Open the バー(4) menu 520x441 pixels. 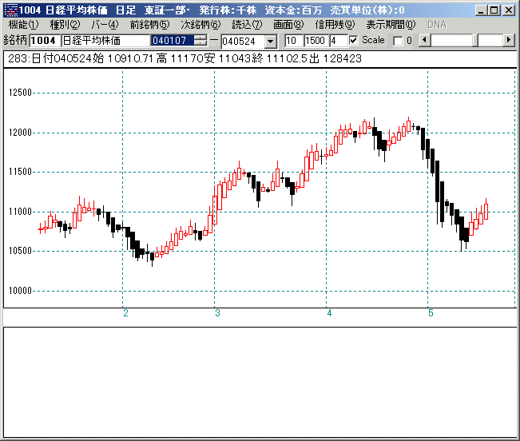tap(105, 25)
